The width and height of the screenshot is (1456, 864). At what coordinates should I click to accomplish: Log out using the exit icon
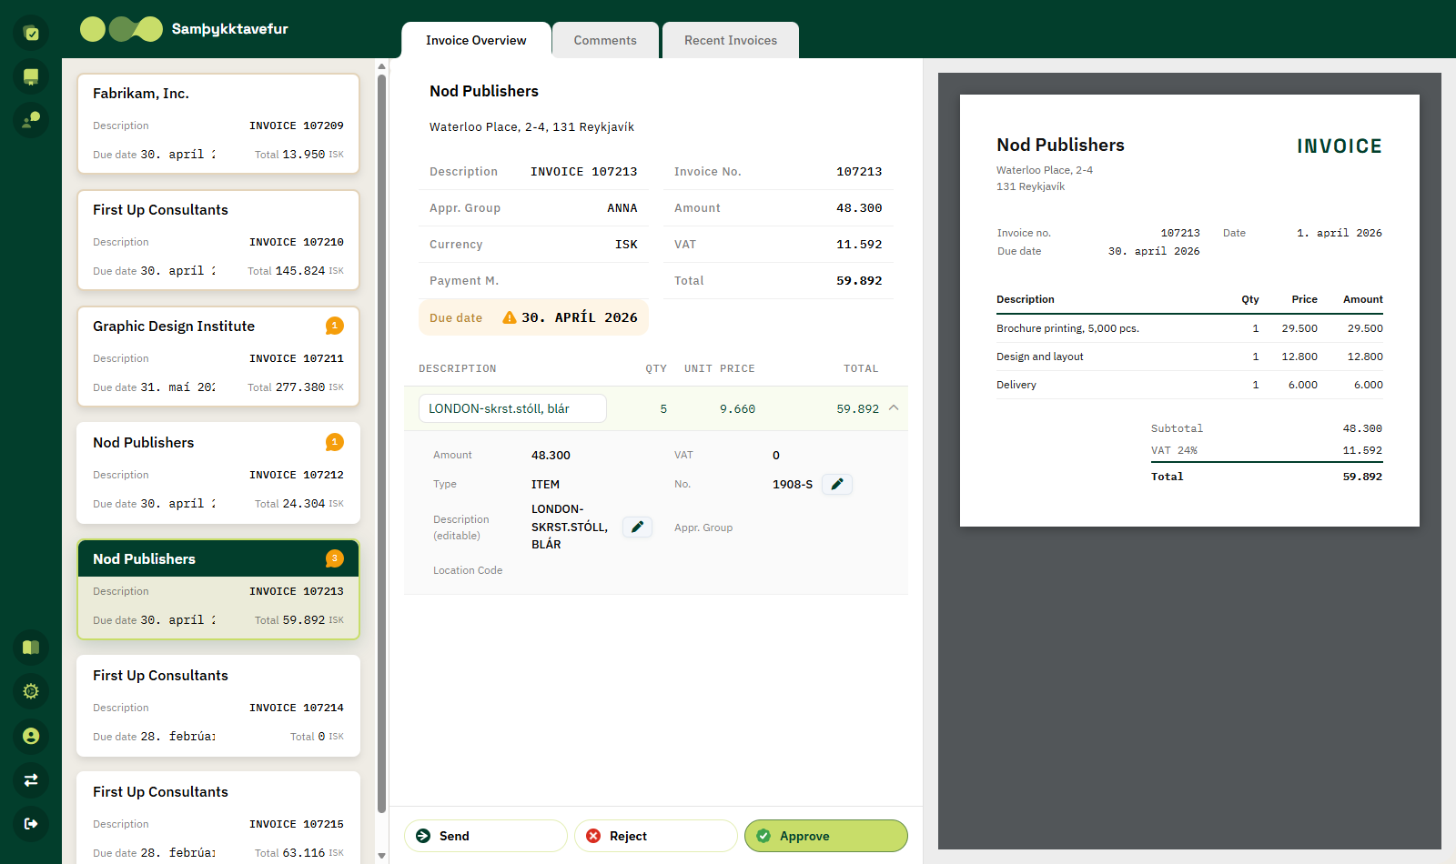31,824
